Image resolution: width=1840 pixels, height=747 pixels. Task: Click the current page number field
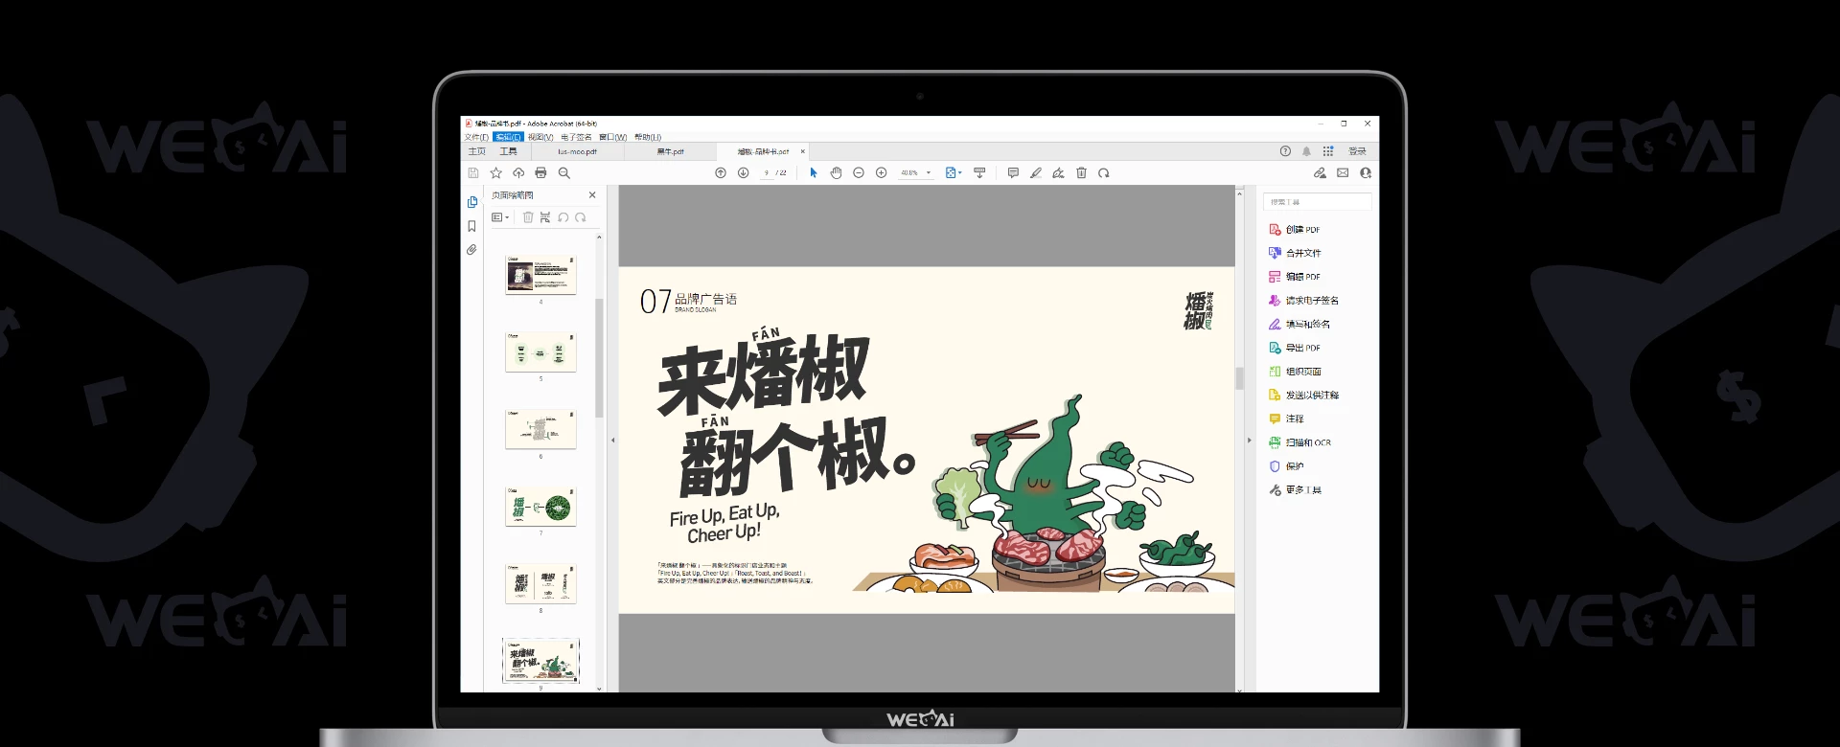767,173
